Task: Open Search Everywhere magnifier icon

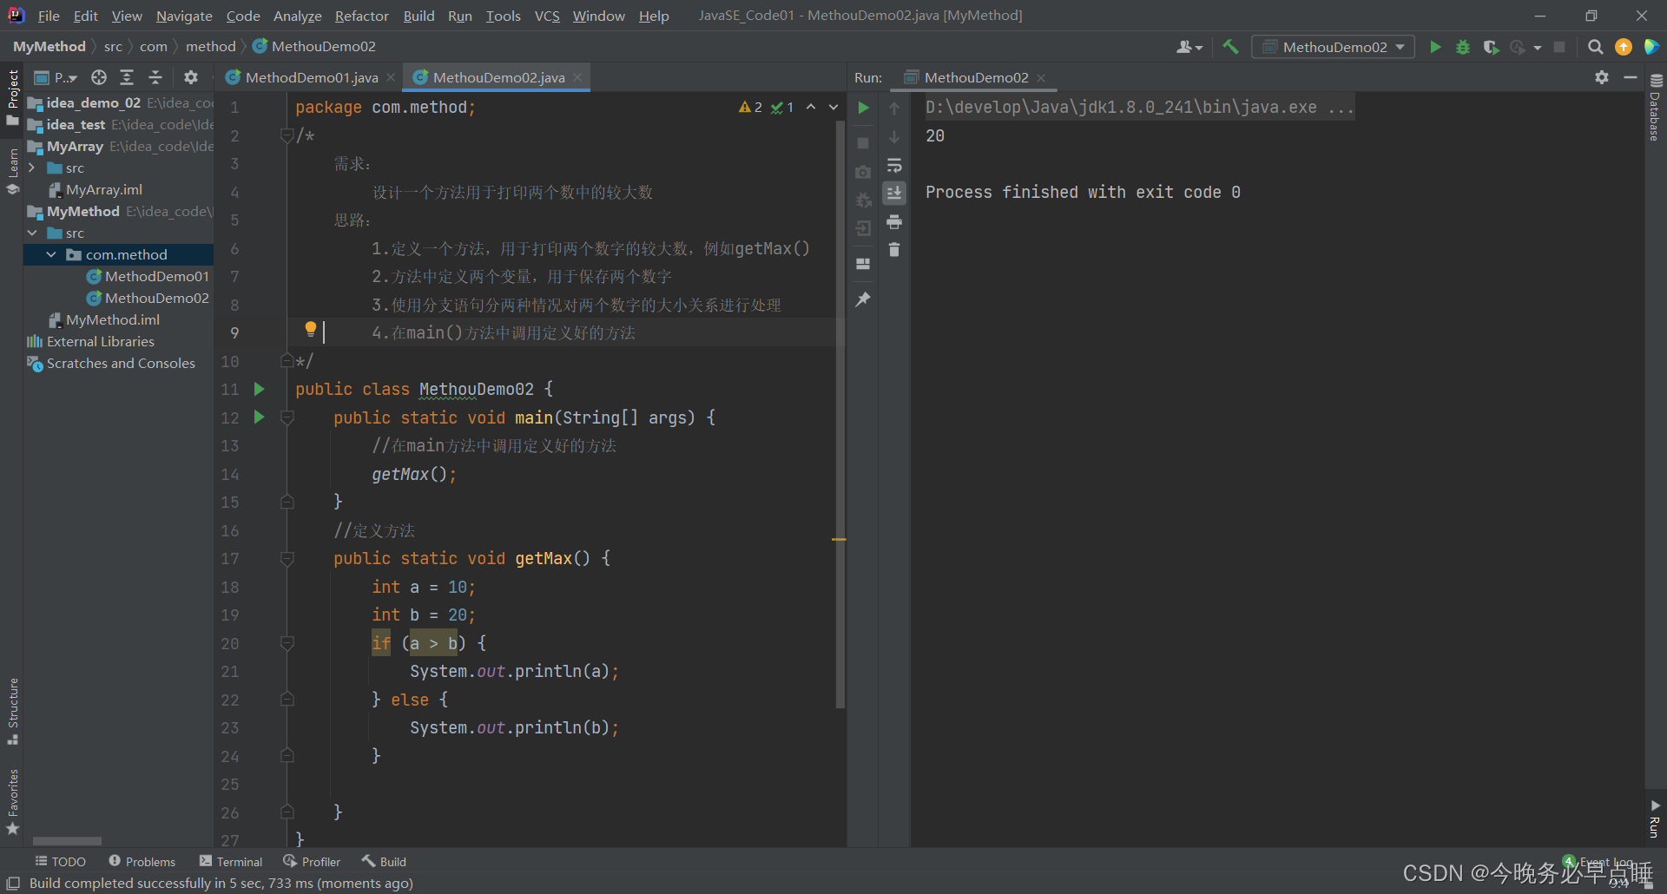Action: pyautogui.click(x=1595, y=47)
